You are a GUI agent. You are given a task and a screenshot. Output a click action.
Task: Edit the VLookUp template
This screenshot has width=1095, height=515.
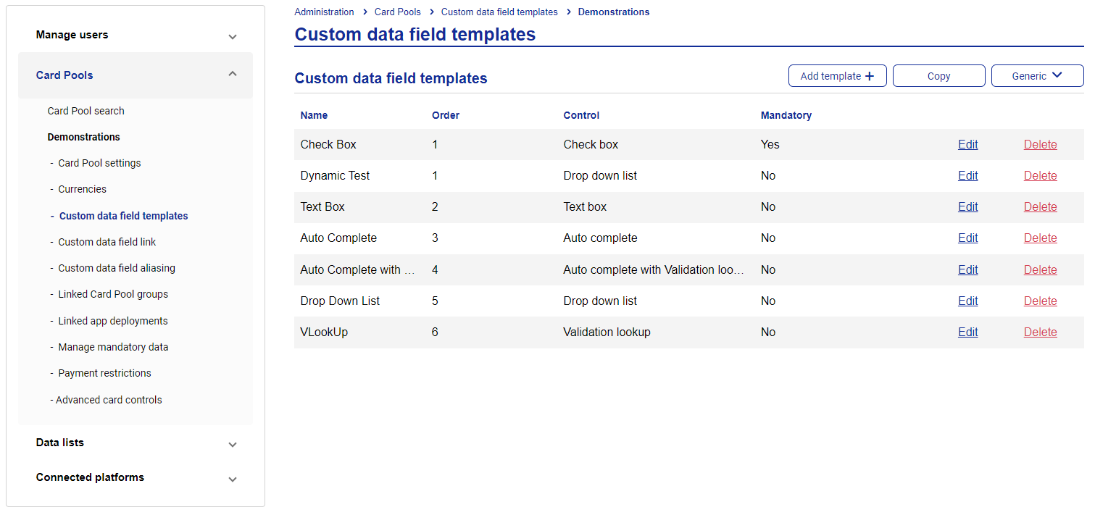967,332
